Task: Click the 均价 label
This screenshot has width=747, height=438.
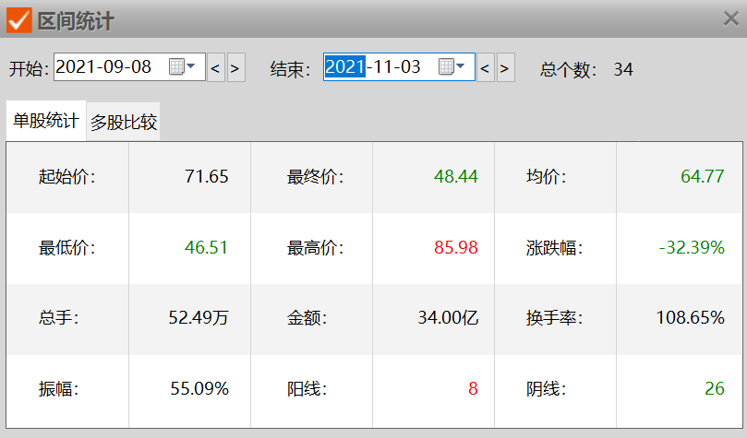Action: (x=546, y=176)
